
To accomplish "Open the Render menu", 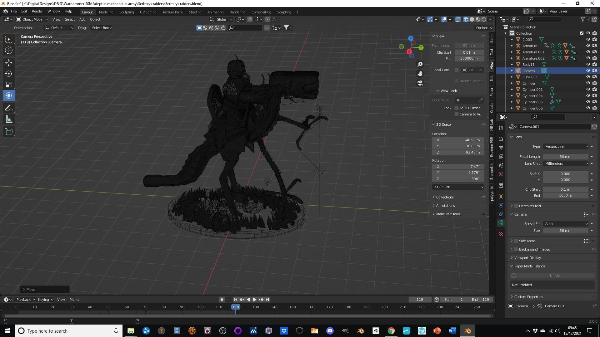I will (x=37, y=11).
